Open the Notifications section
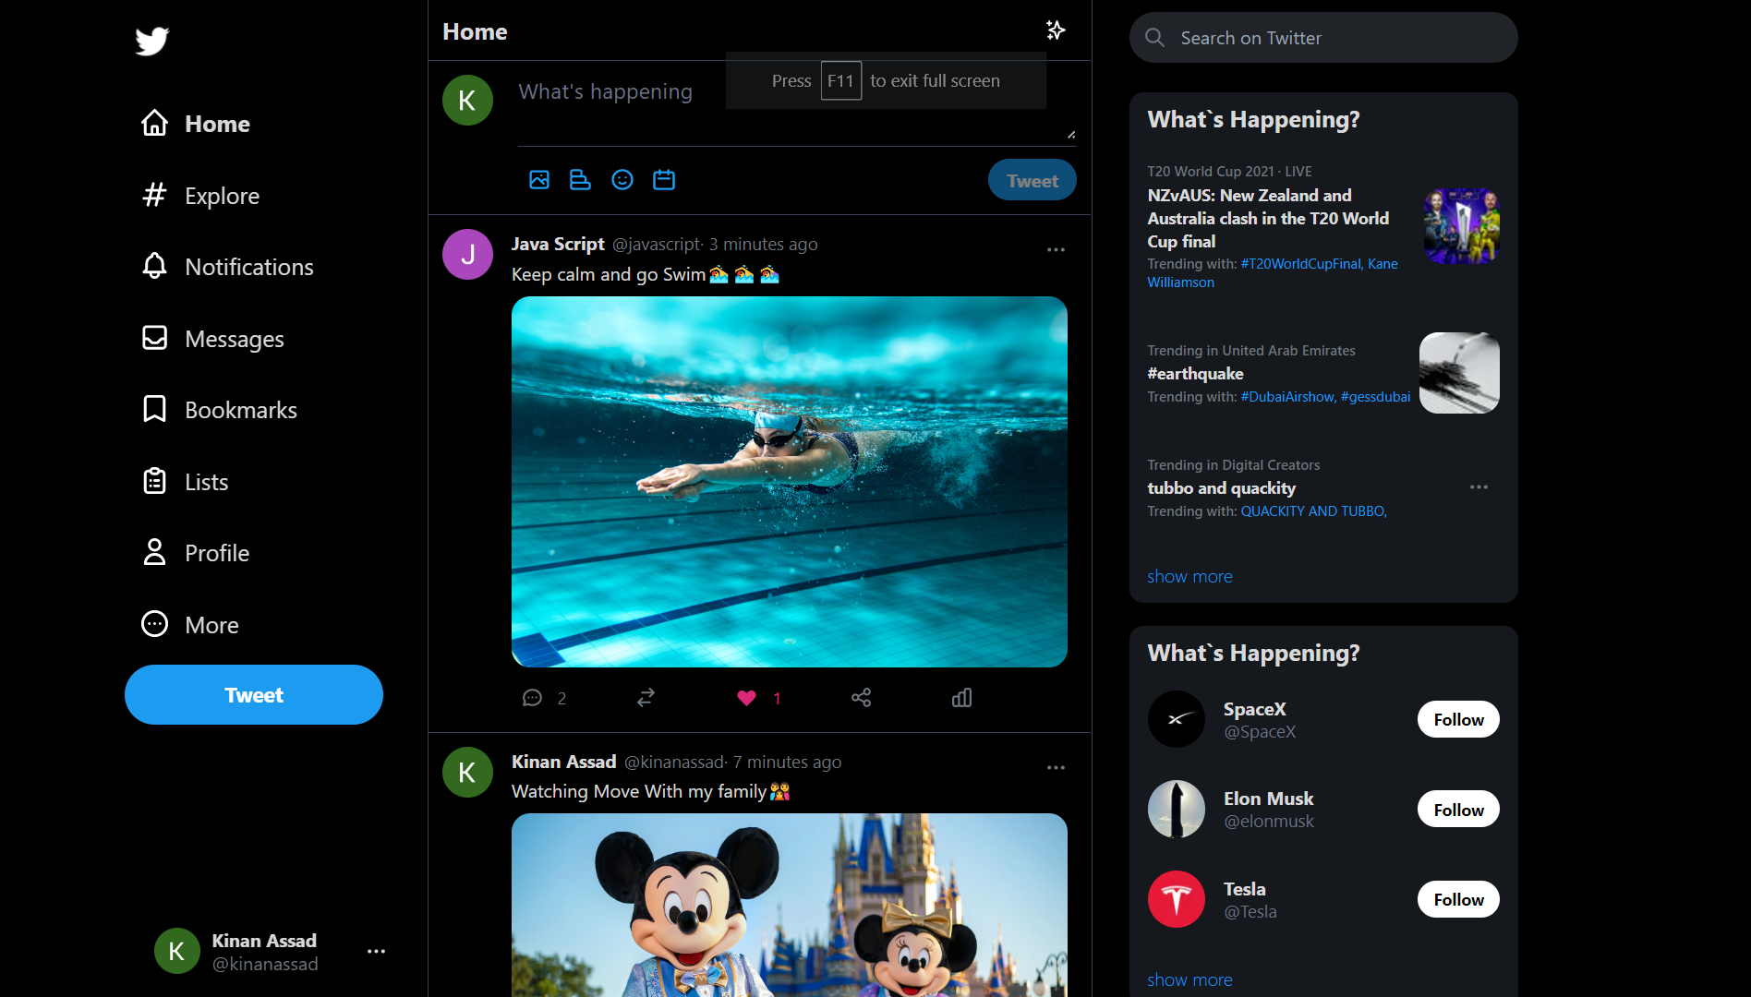This screenshot has height=997, width=1751. click(x=248, y=267)
